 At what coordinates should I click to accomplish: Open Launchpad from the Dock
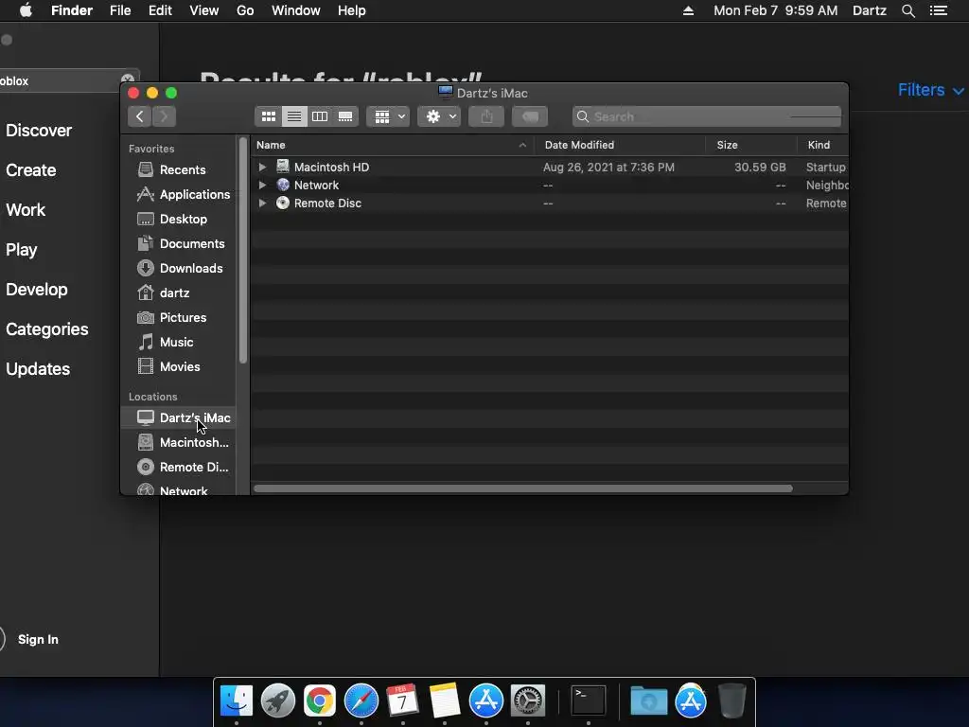[278, 701]
